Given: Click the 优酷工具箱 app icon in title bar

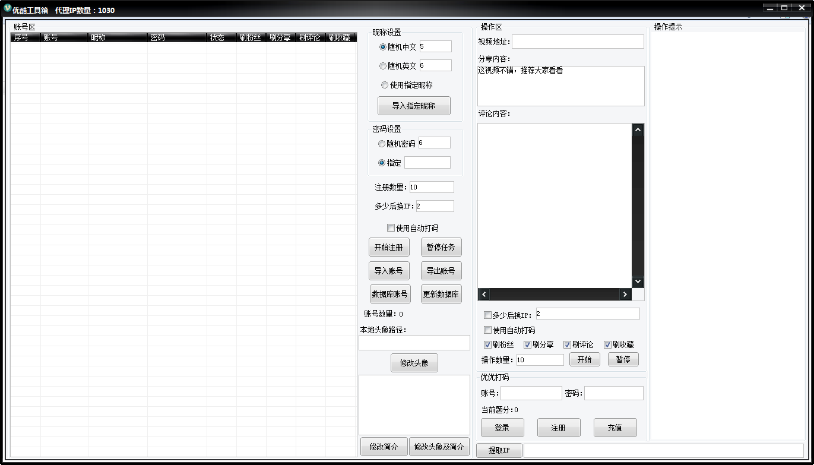Looking at the screenshot, I should point(7,9).
